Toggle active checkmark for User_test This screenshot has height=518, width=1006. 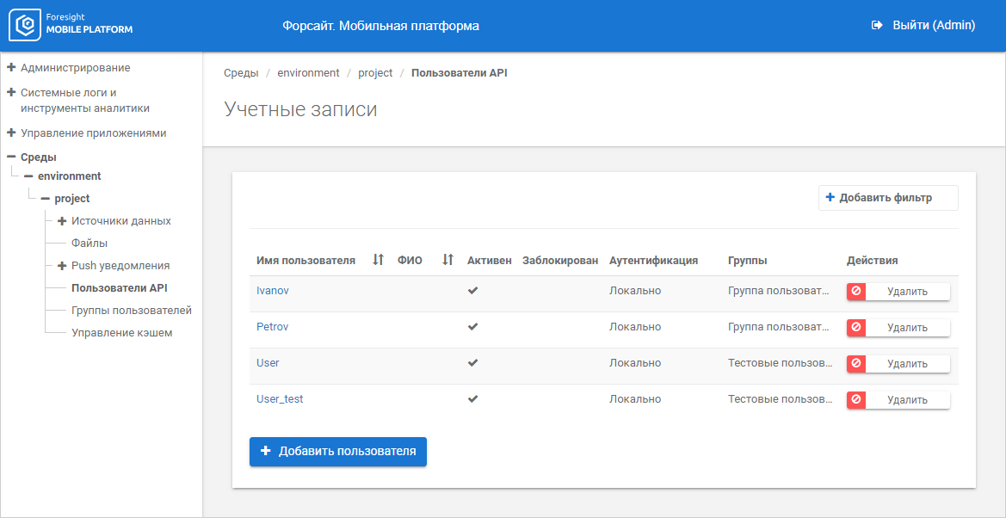pyautogui.click(x=472, y=399)
